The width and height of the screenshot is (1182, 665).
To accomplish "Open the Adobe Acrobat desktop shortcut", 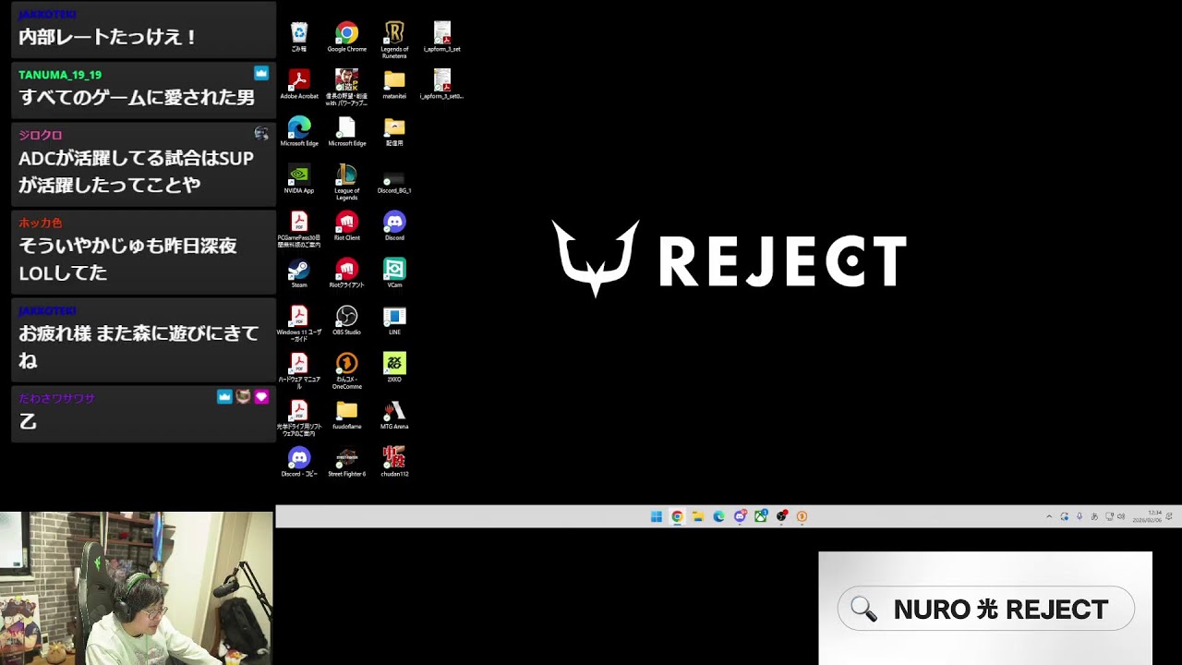I will (299, 84).
